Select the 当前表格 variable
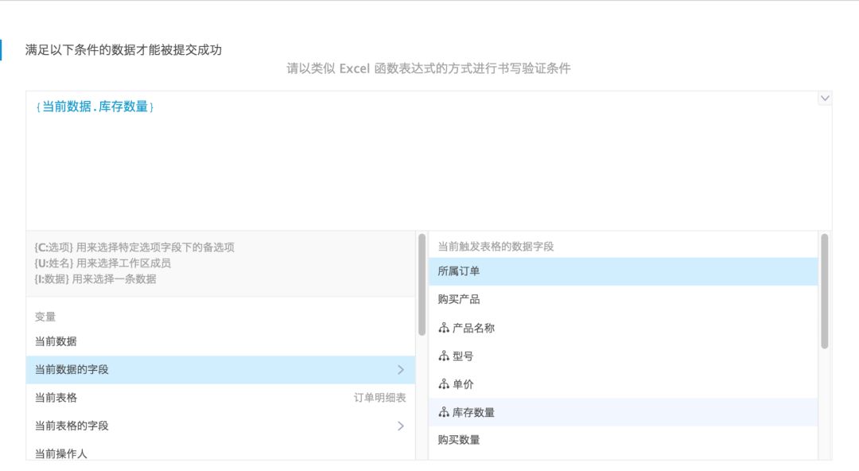Screen dimensions: 859x471 point(56,397)
